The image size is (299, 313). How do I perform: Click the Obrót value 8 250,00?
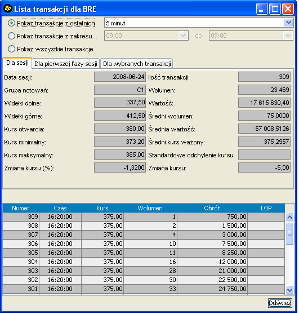point(212,253)
